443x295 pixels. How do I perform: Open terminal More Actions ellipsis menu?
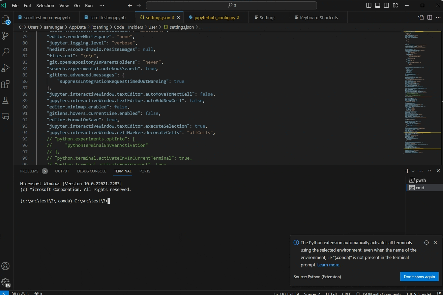(421, 171)
